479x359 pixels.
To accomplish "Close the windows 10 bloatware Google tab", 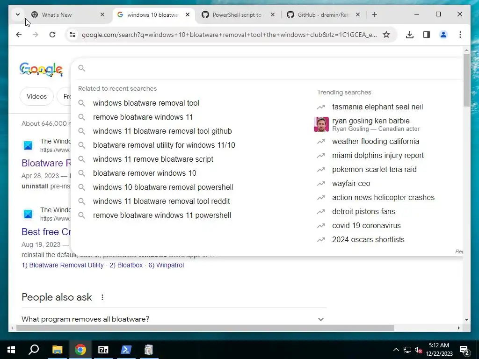I will tap(188, 14).
